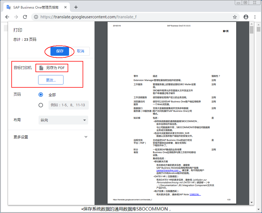Click 更改... to change destination printer
This screenshot has width=262, height=213.
51,80
